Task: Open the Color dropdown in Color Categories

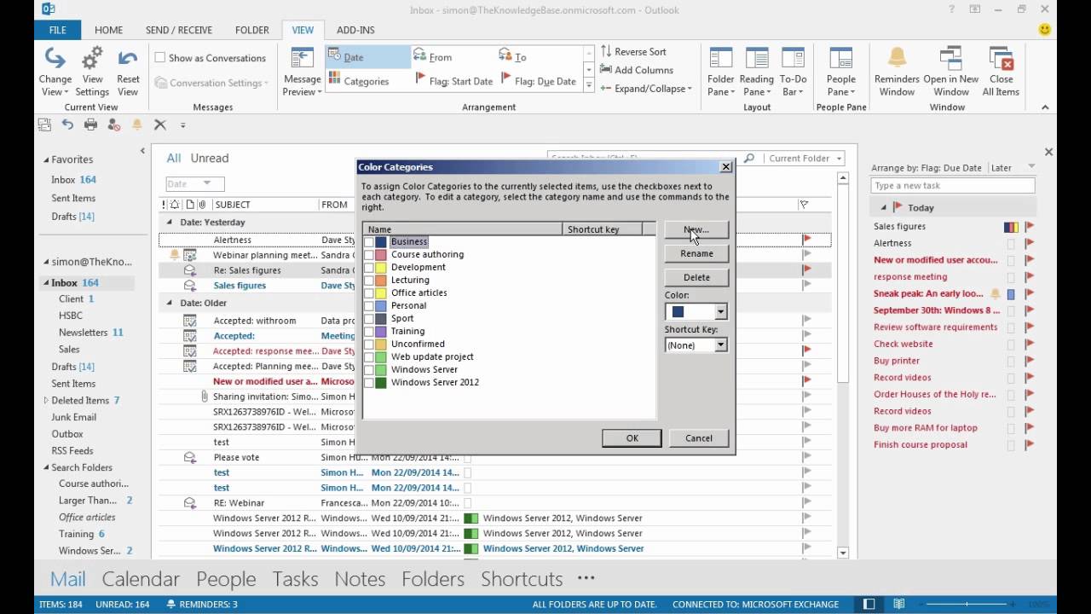Action: pyautogui.click(x=720, y=312)
